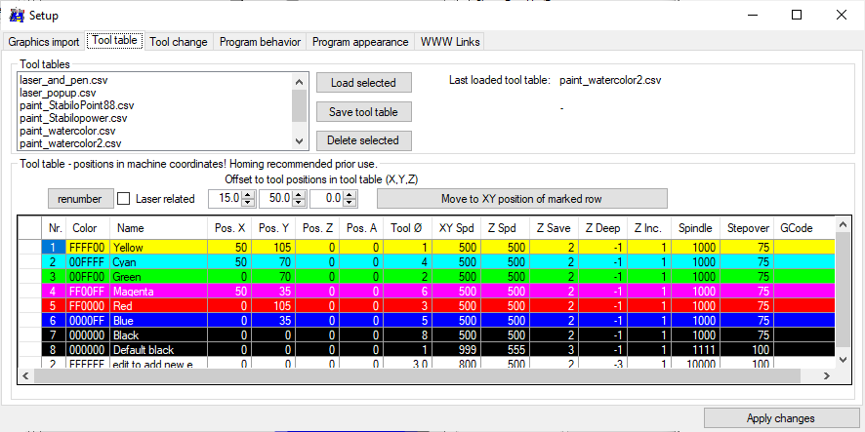Select laser_popup.csv from the list
Screen dimensions: 865x432
[x=58, y=93]
